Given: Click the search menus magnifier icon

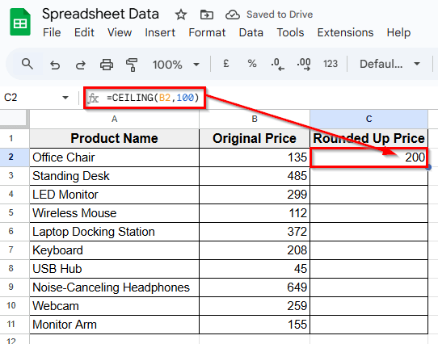Looking at the screenshot, I should point(27,64).
